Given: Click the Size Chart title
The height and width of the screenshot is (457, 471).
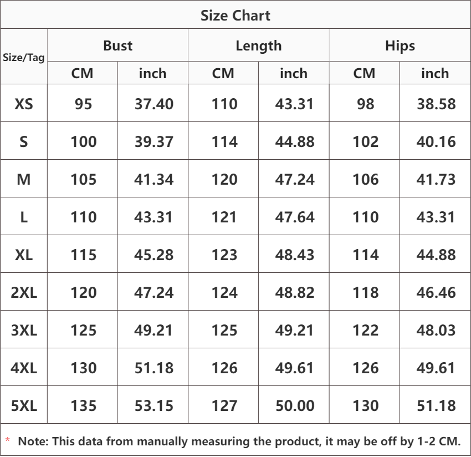Looking at the screenshot, I should 235,16.
